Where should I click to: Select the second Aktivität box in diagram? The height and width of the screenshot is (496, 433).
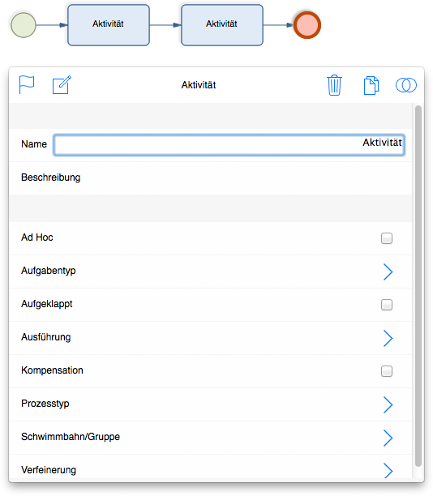pyautogui.click(x=222, y=25)
